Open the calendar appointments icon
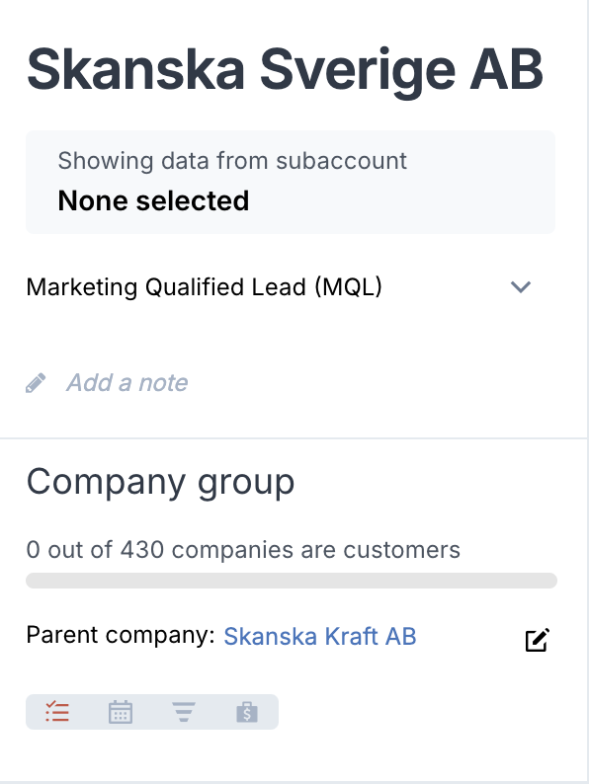This screenshot has width=589, height=784. point(121,712)
